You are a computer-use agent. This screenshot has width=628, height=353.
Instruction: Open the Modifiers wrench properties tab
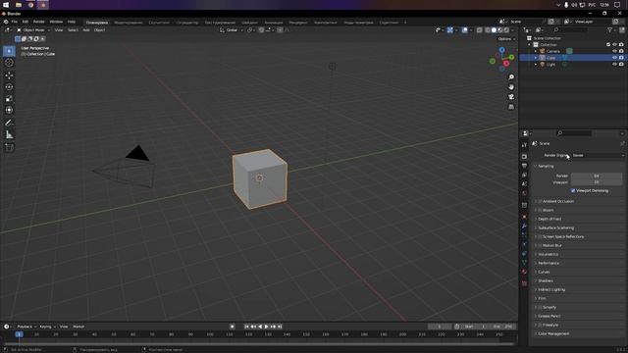524,227
